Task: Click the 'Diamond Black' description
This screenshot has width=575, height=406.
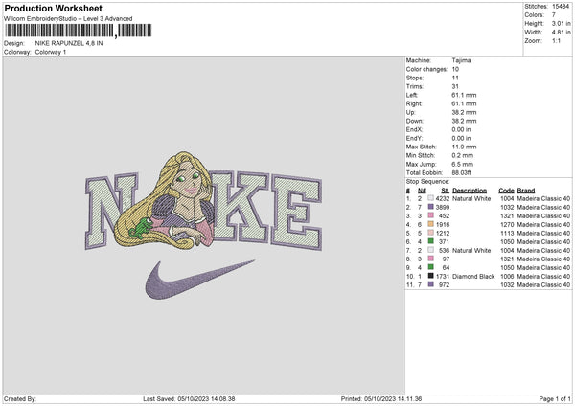Action: 473,277
